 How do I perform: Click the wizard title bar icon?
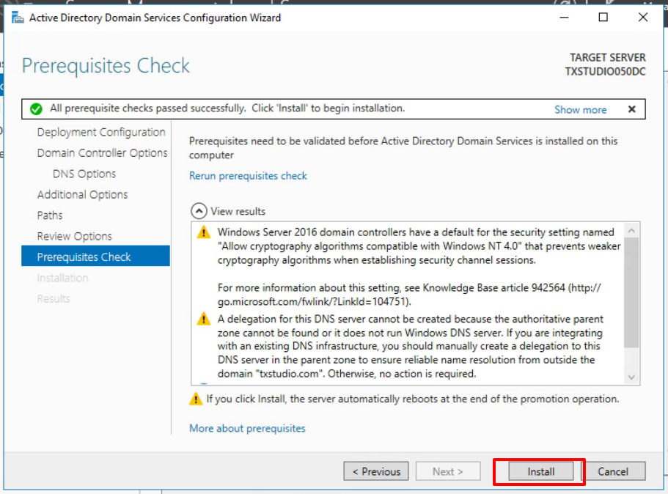[x=18, y=18]
